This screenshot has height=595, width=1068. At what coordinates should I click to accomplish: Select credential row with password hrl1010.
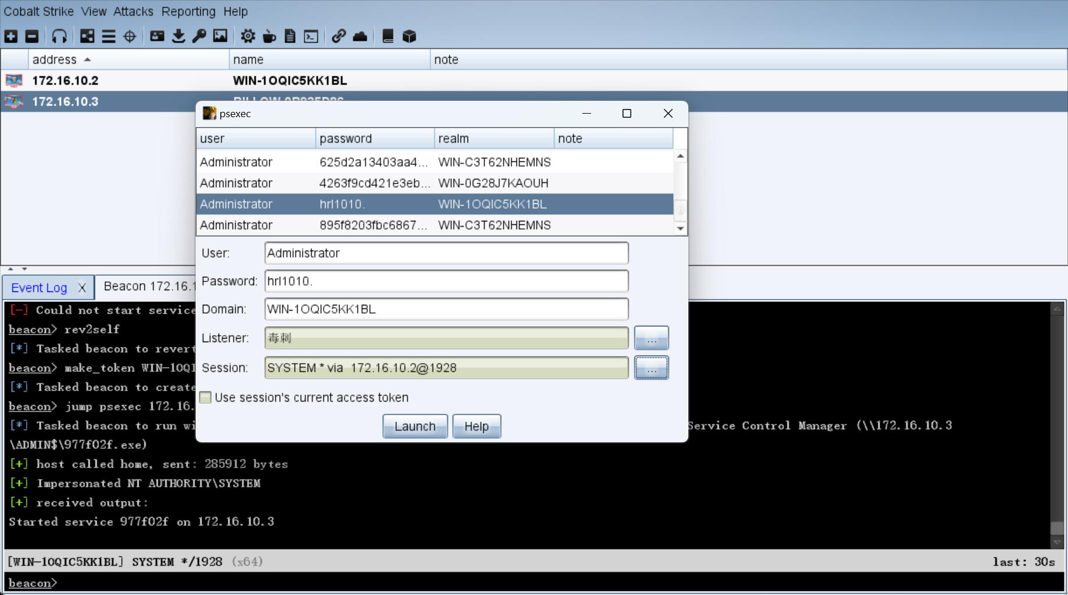435,204
